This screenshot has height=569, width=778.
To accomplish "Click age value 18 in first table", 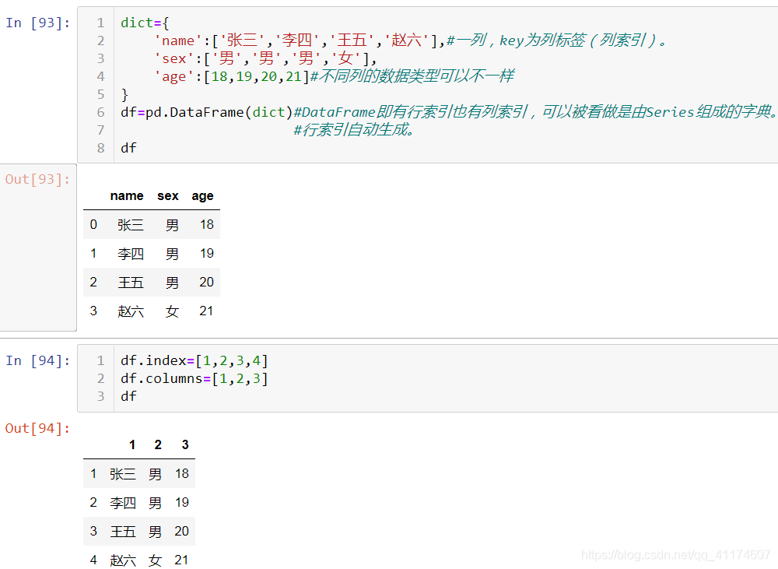I will (206, 225).
